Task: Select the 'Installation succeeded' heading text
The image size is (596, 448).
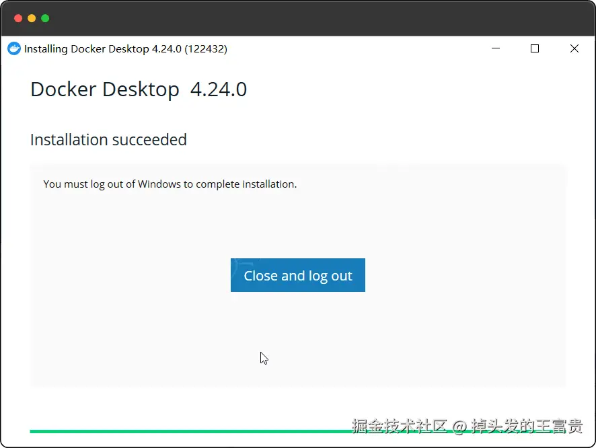Action: click(109, 140)
